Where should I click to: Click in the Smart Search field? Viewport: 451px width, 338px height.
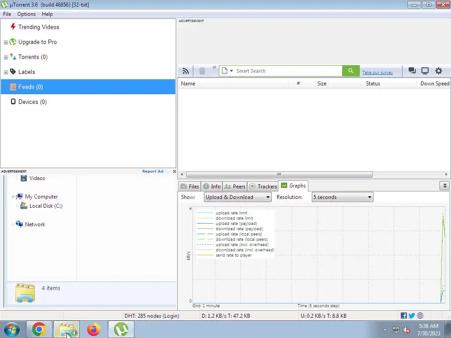(288, 71)
